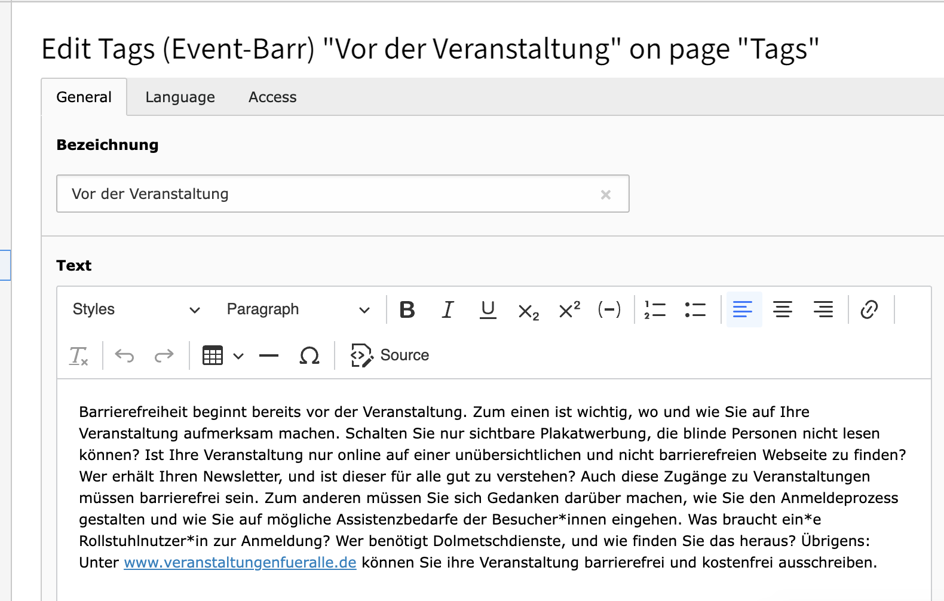Open the Access tab
Image resolution: width=944 pixels, height=601 pixels.
pos(272,97)
